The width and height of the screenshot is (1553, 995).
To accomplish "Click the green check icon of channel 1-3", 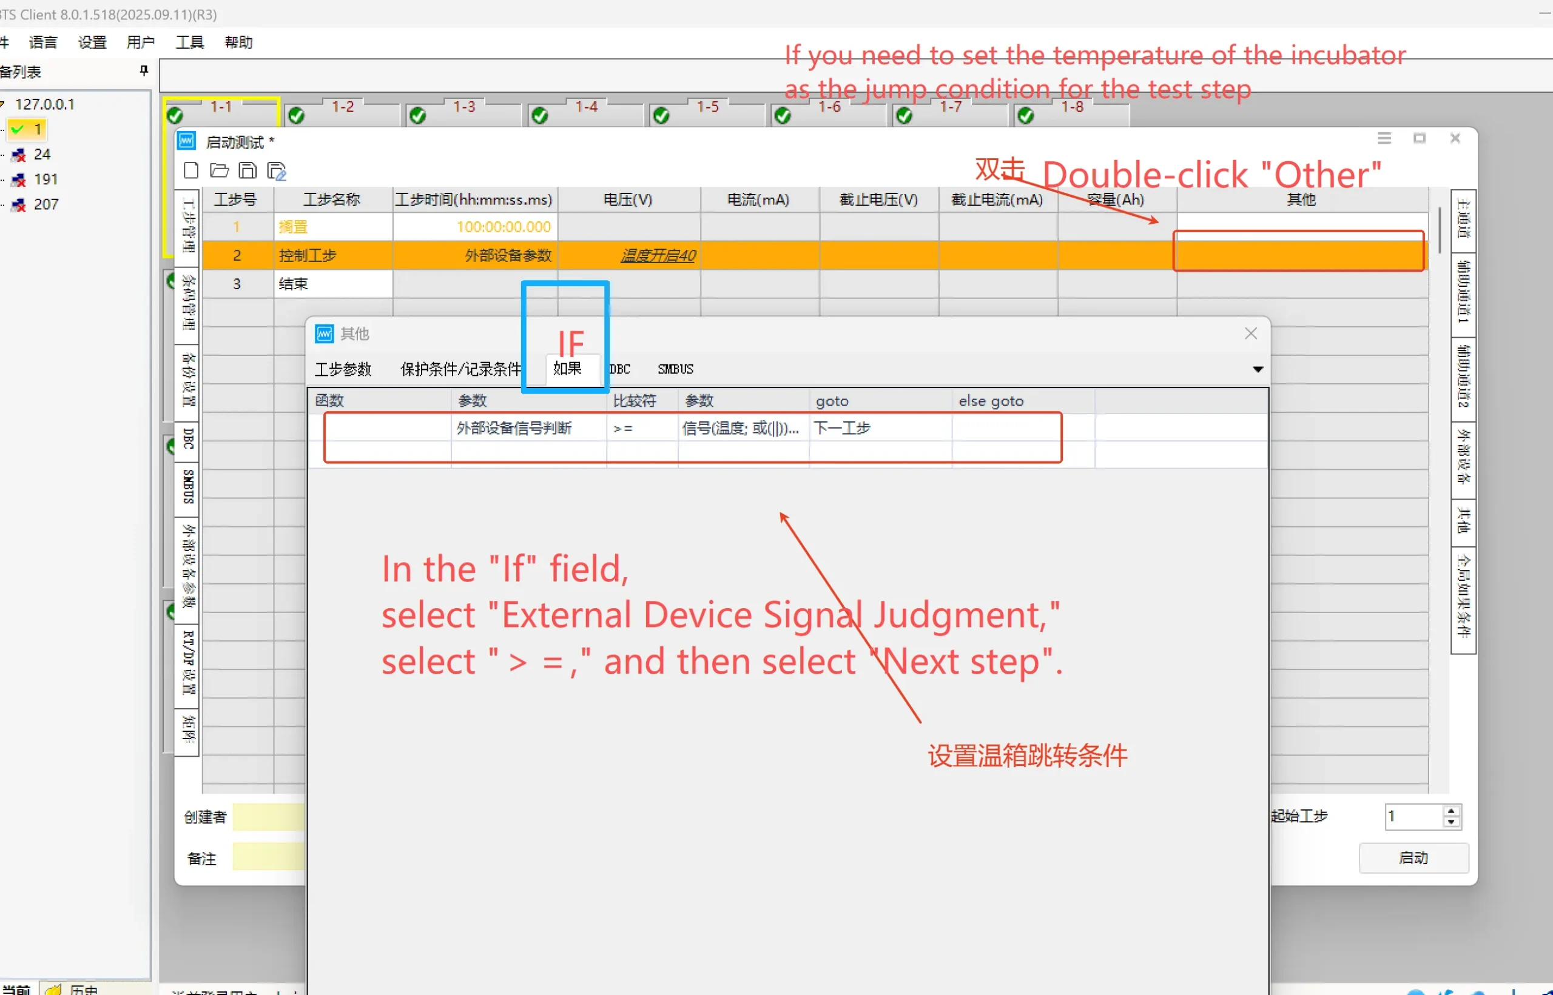I will click(x=418, y=116).
